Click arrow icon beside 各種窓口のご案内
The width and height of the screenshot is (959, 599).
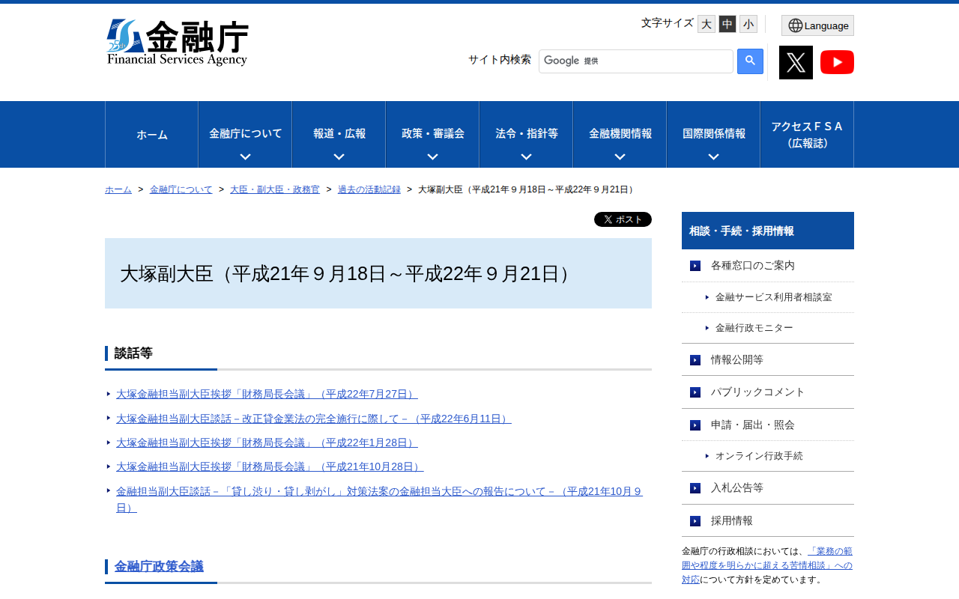click(695, 266)
